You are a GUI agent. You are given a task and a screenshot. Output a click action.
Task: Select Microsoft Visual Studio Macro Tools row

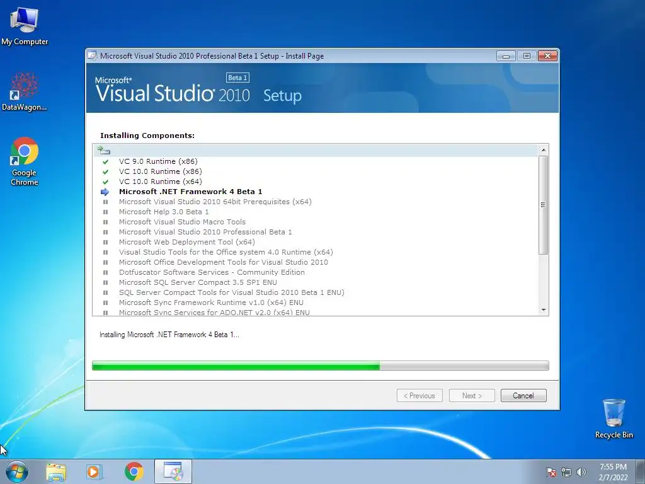(182, 222)
